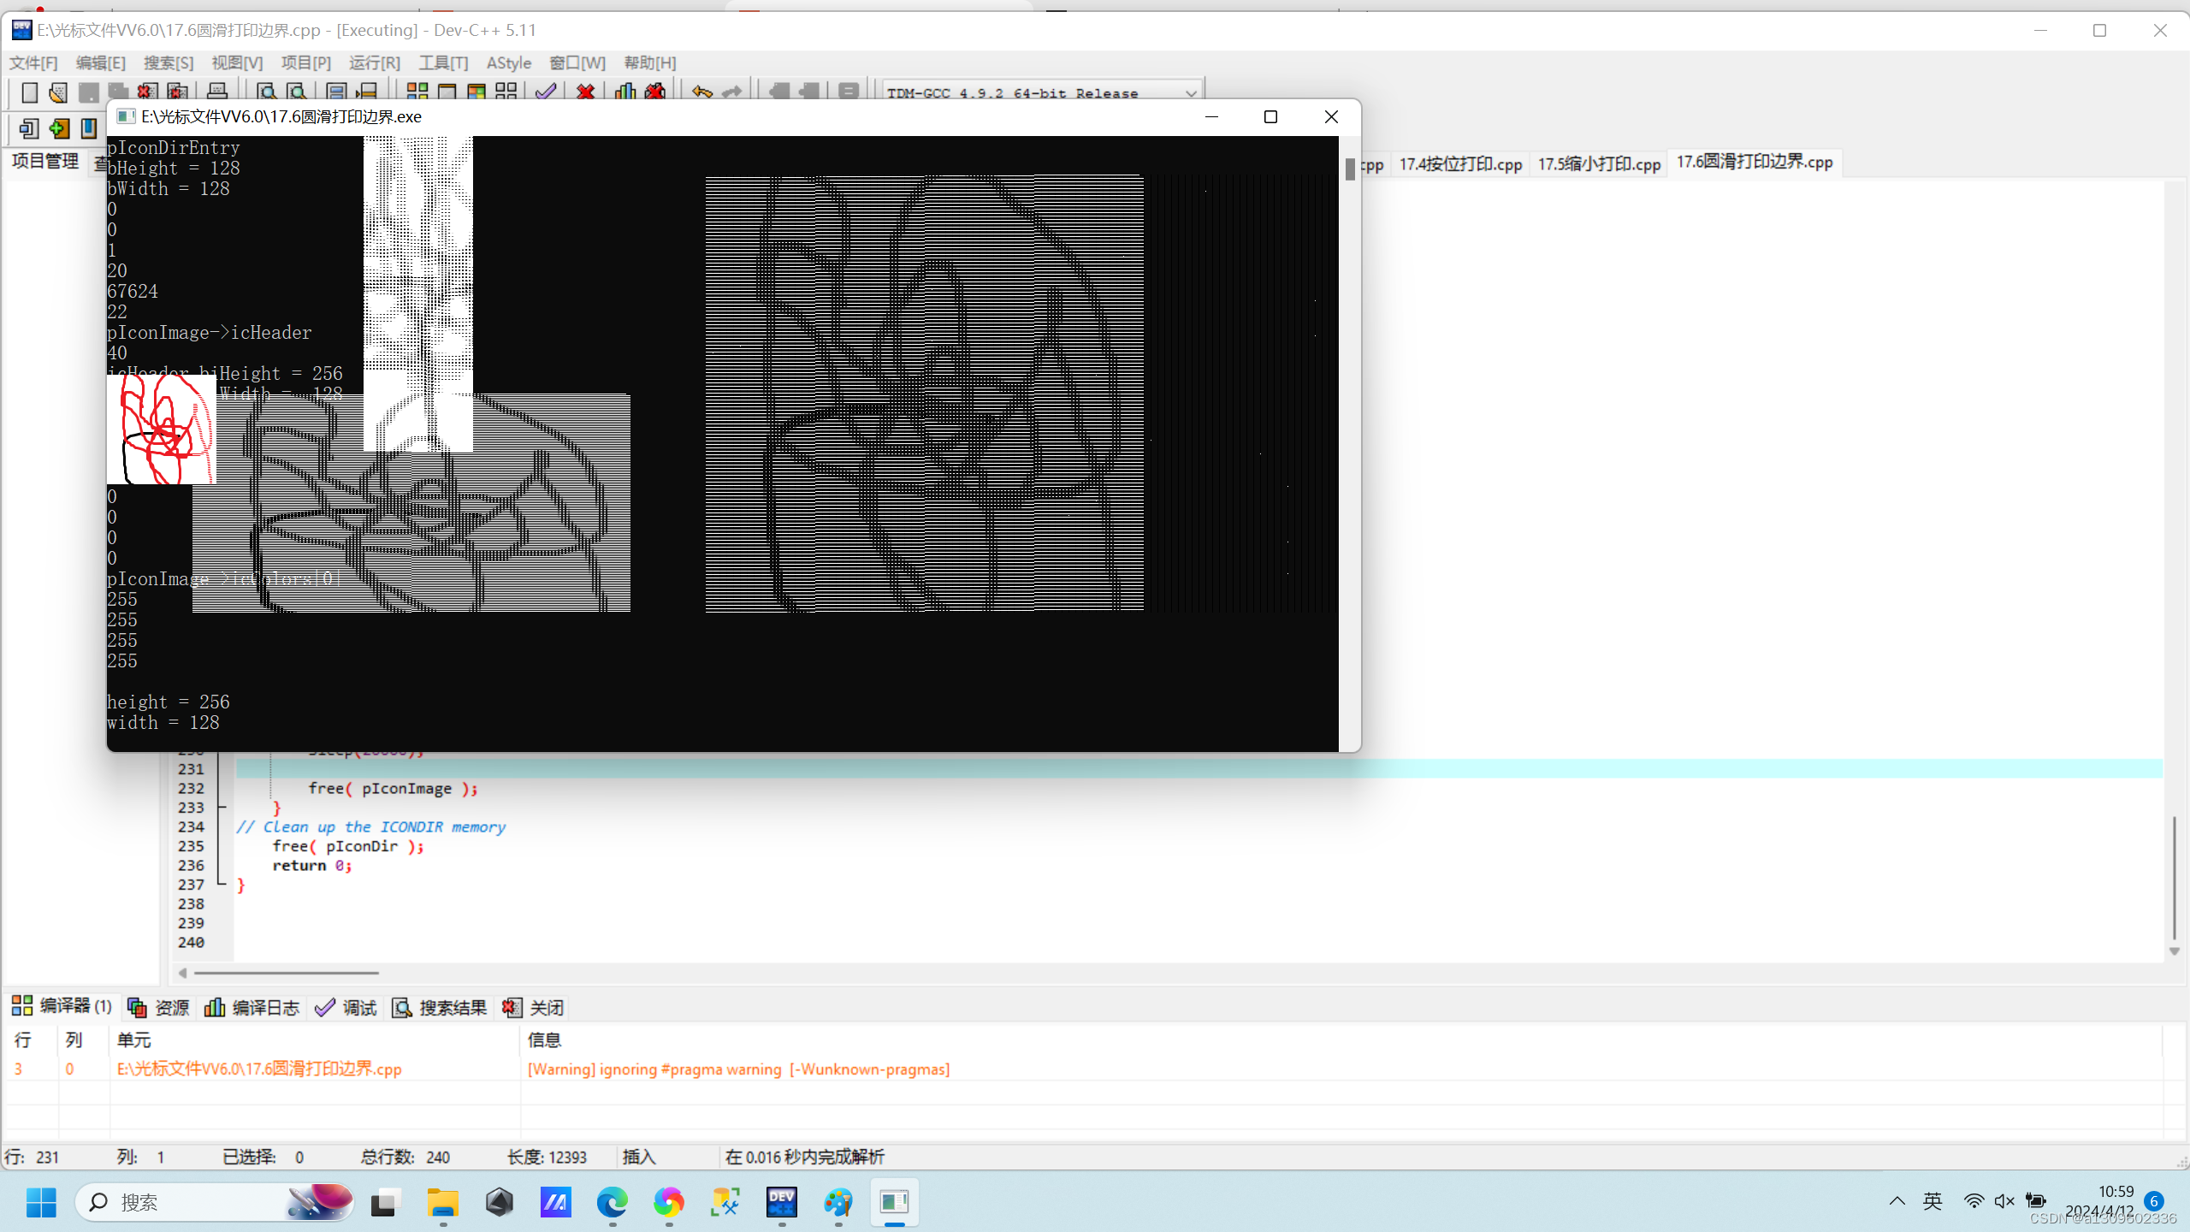Viewport: 2190px width, 1232px height.
Task: Open the Windows Start menu
Action: tap(41, 1202)
